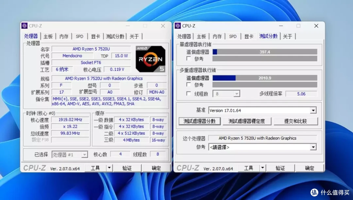353x200 pixels.
Task: Click 倍频 value x 19.22
Action: tap(70, 126)
